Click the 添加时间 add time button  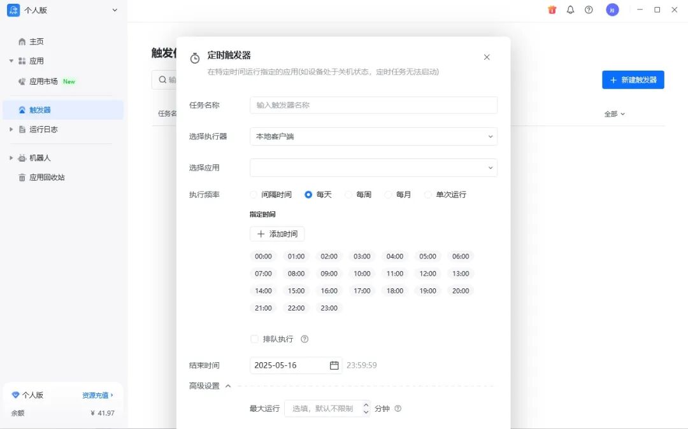[x=276, y=234]
